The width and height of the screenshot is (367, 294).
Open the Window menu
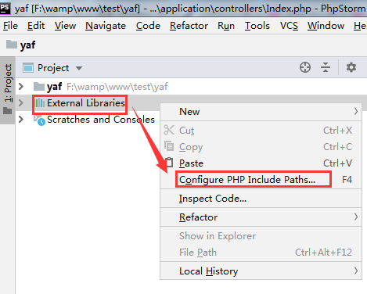(326, 26)
